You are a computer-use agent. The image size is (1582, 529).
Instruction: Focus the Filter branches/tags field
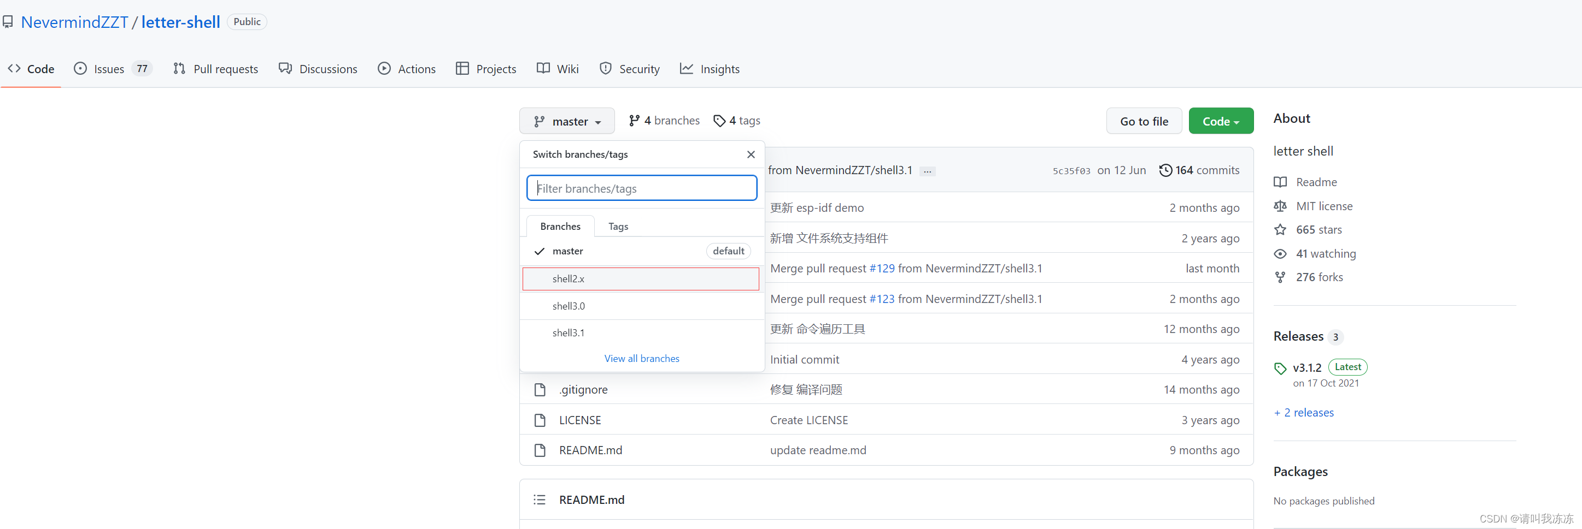pos(642,188)
